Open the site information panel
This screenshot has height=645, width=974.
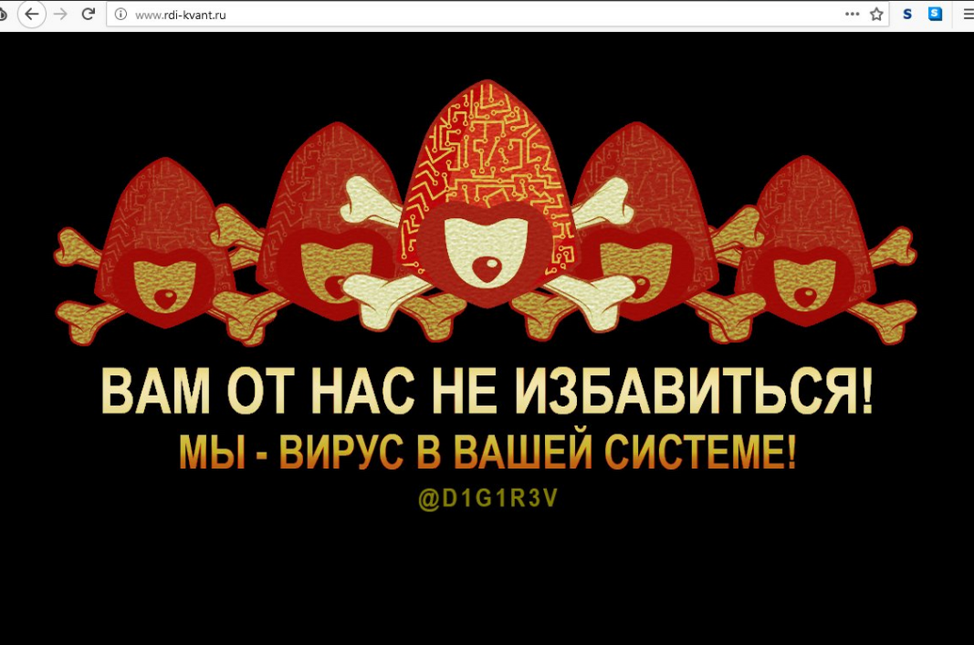(120, 15)
